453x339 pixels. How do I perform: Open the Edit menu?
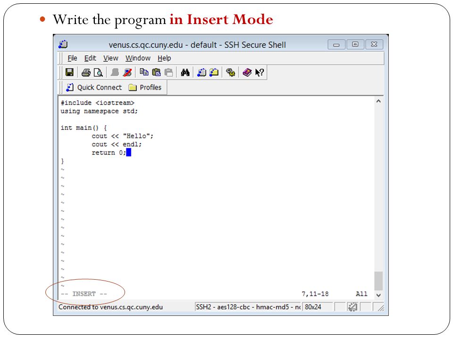click(90, 58)
